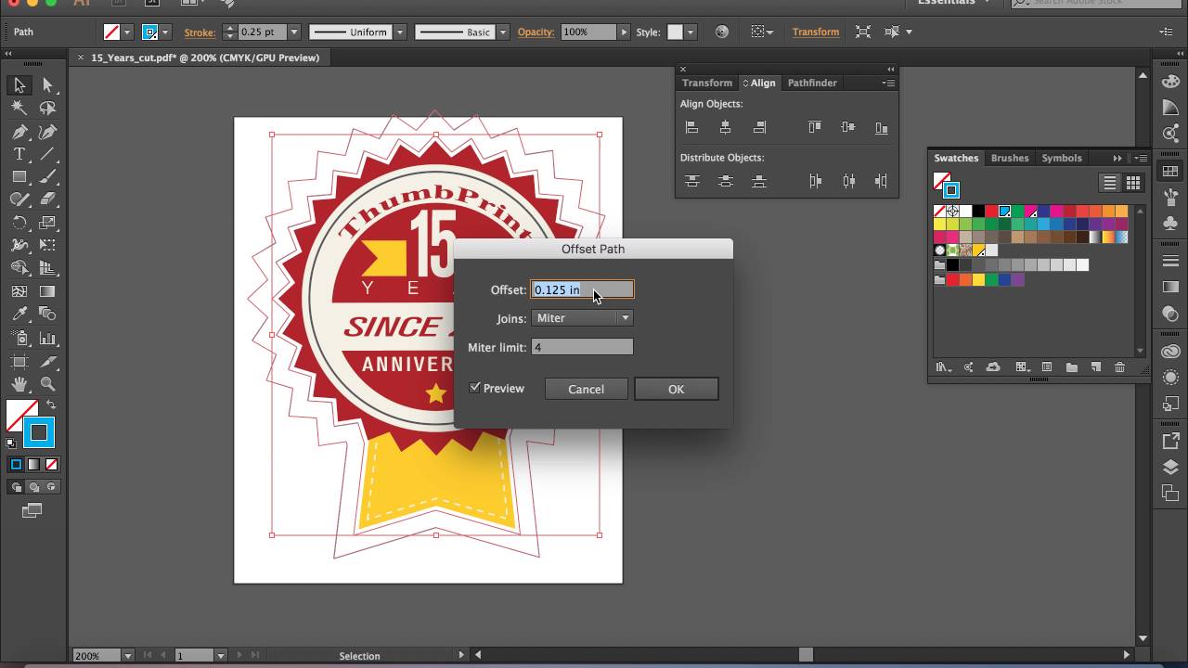Switch swatches to list view

1109,183
